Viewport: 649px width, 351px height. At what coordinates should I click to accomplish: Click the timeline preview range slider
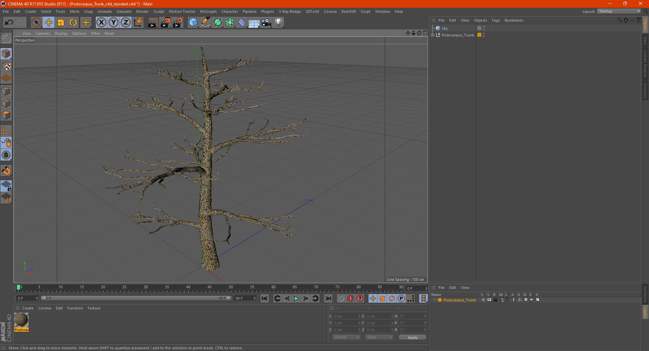point(136,298)
